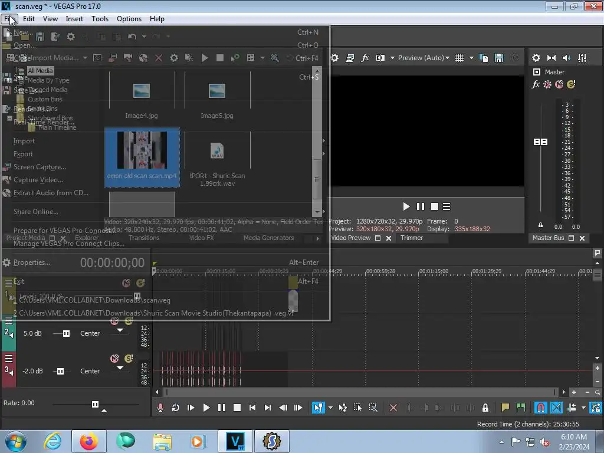Toggle auto ripple button
This screenshot has height=453, width=604.
[x=572, y=408]
